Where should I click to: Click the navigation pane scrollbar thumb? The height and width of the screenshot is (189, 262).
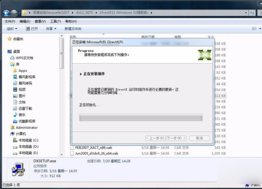pyautogui.click(x=62, y=53)
